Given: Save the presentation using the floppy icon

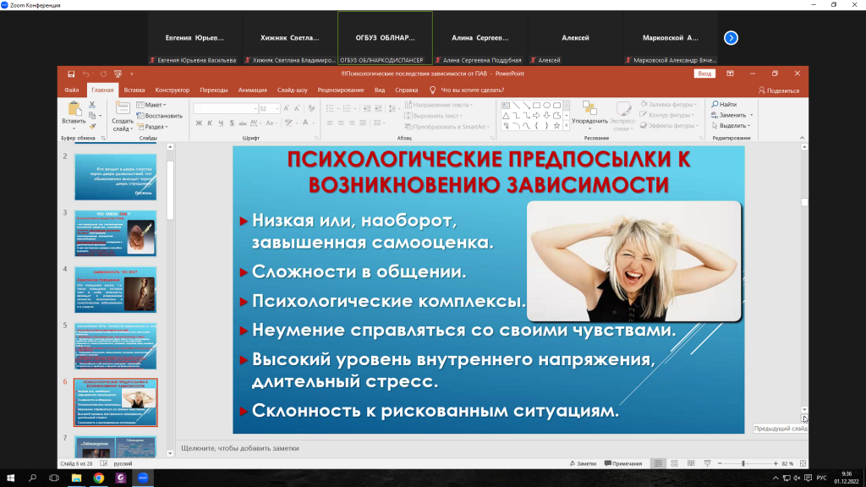Looking at the screenshot, I should 71,74.
